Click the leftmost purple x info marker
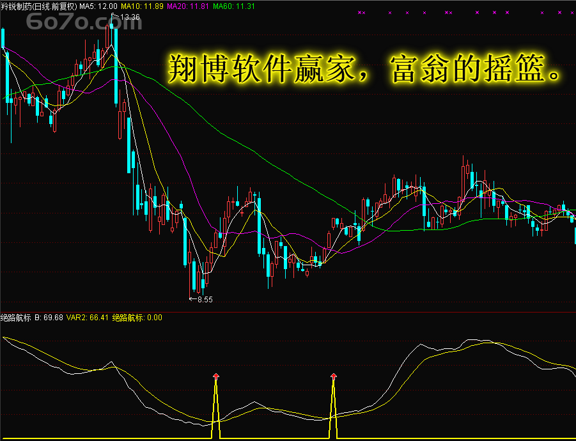The width and height of the screenshot is (576, 441). [x=360, y=13]
